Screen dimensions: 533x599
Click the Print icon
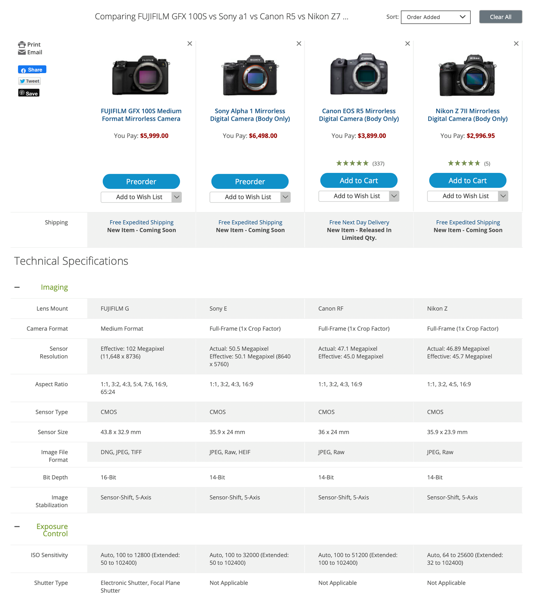tap(22, 44)
